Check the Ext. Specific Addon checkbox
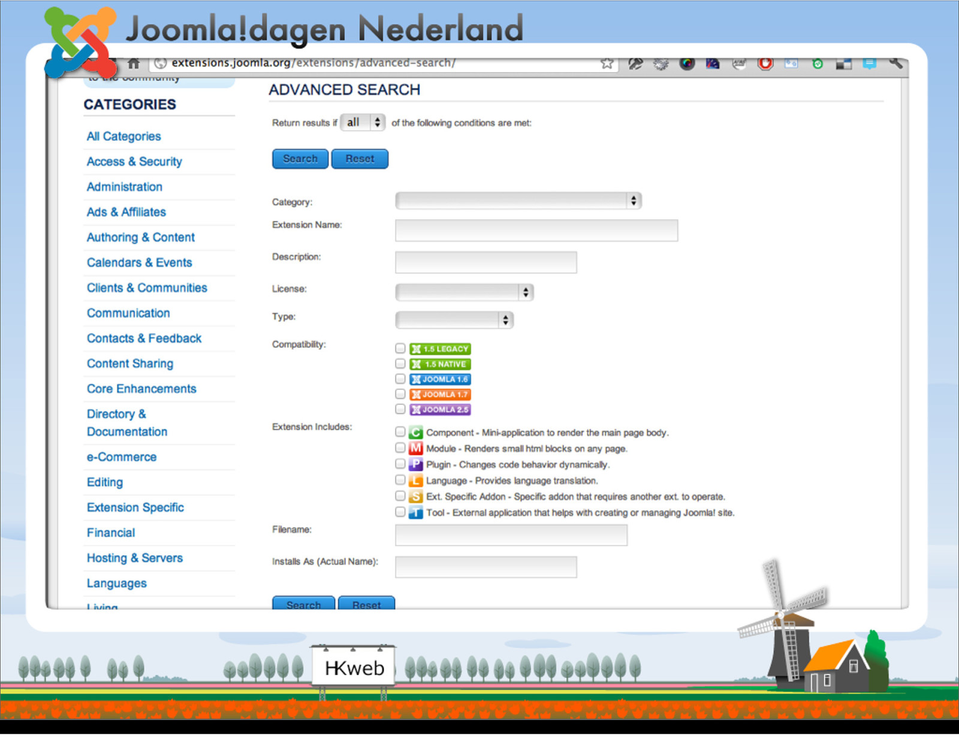Screen dimensions: 959x738 click(x=400, y=495)
